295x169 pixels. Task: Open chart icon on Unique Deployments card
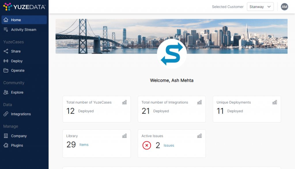coord(275,102)
